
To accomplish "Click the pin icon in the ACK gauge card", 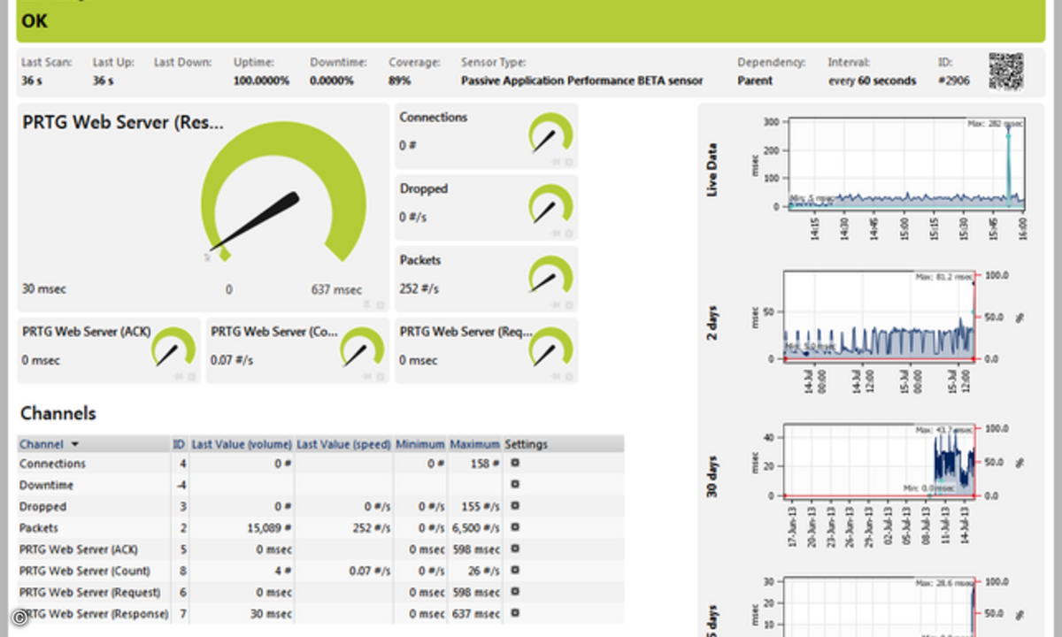I will point(180,376).
